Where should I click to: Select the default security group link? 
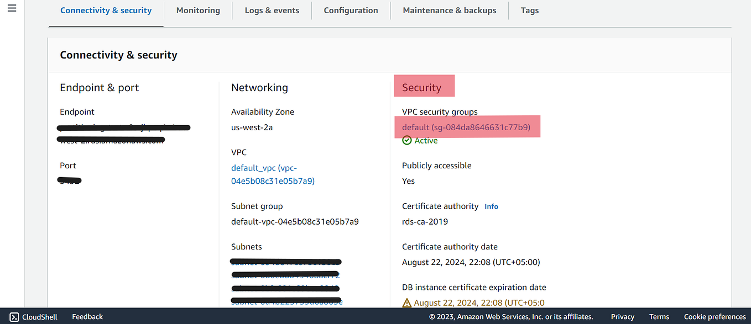[x=467, y=126]
